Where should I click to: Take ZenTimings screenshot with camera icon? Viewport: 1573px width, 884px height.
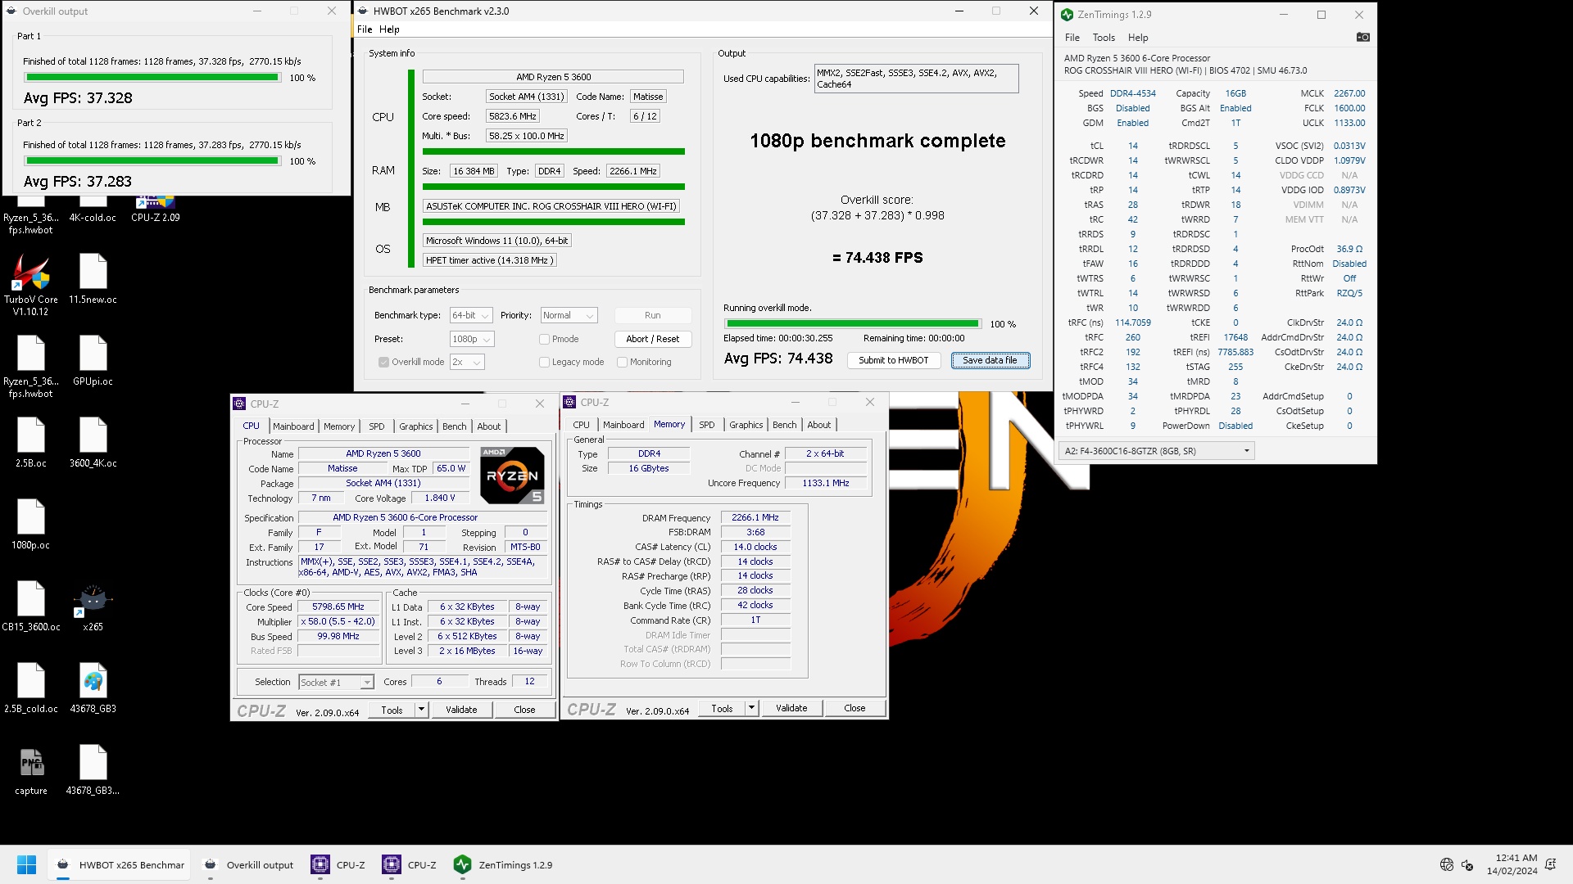coord(1362,37)
